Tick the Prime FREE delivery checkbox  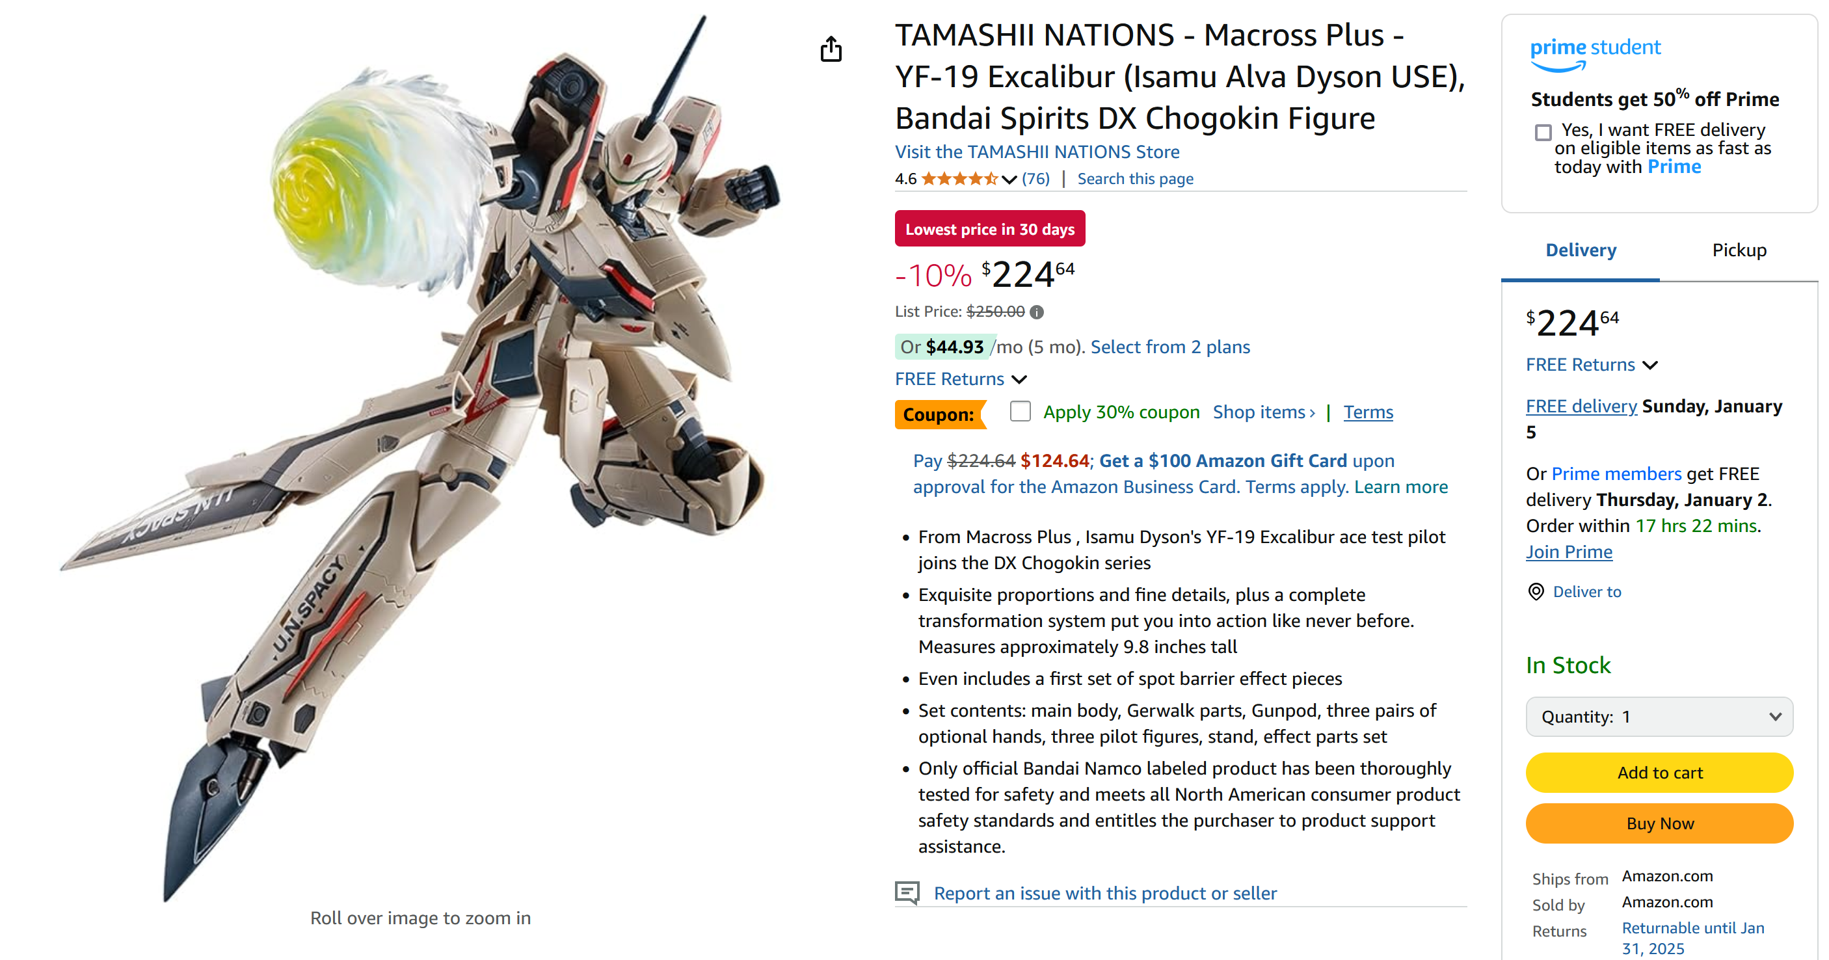tap(1543, 132)
